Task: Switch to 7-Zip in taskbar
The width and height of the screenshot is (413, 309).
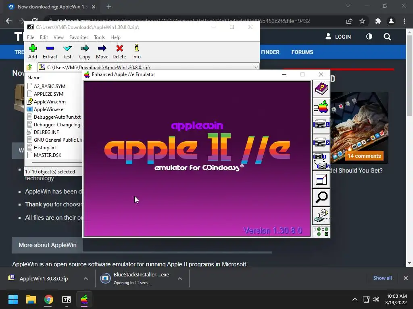Action: point(67,299)
